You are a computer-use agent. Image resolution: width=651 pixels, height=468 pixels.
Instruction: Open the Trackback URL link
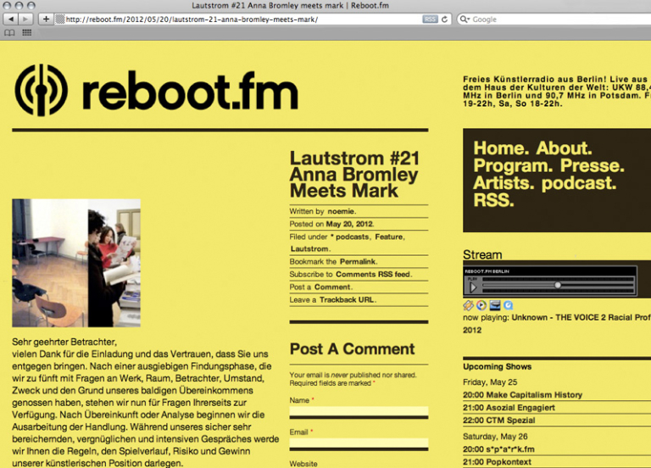coord(347,300)
